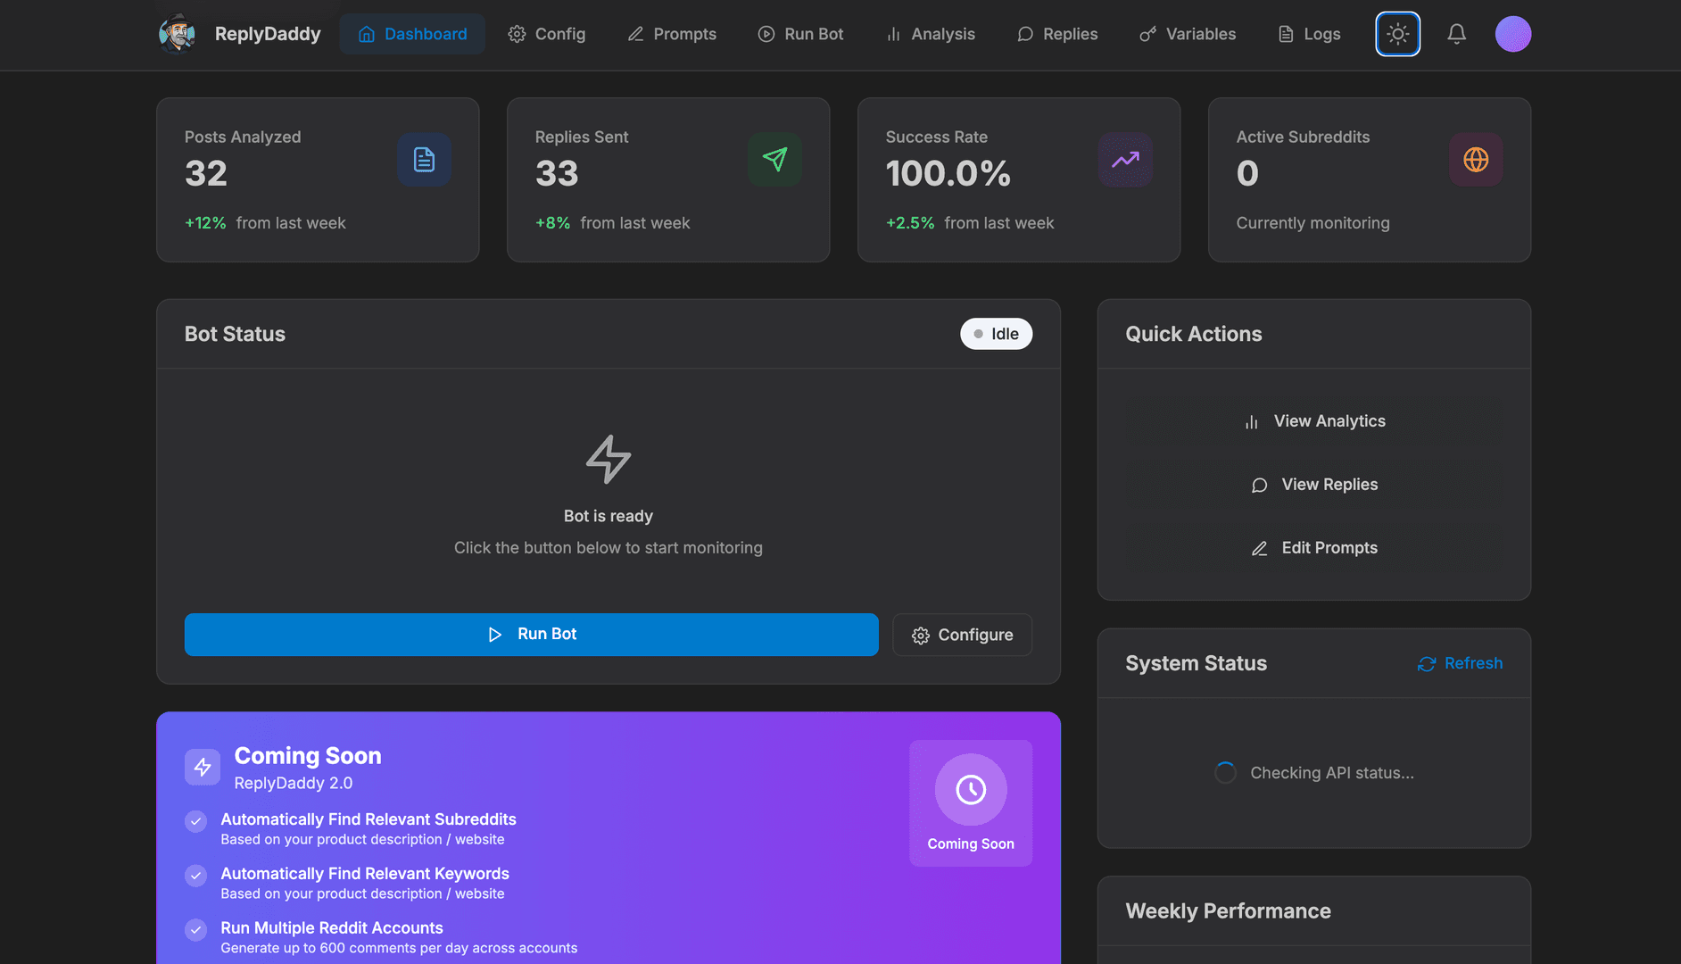
Task: Open the Logs tab
Action: (x=1309, y=34)
